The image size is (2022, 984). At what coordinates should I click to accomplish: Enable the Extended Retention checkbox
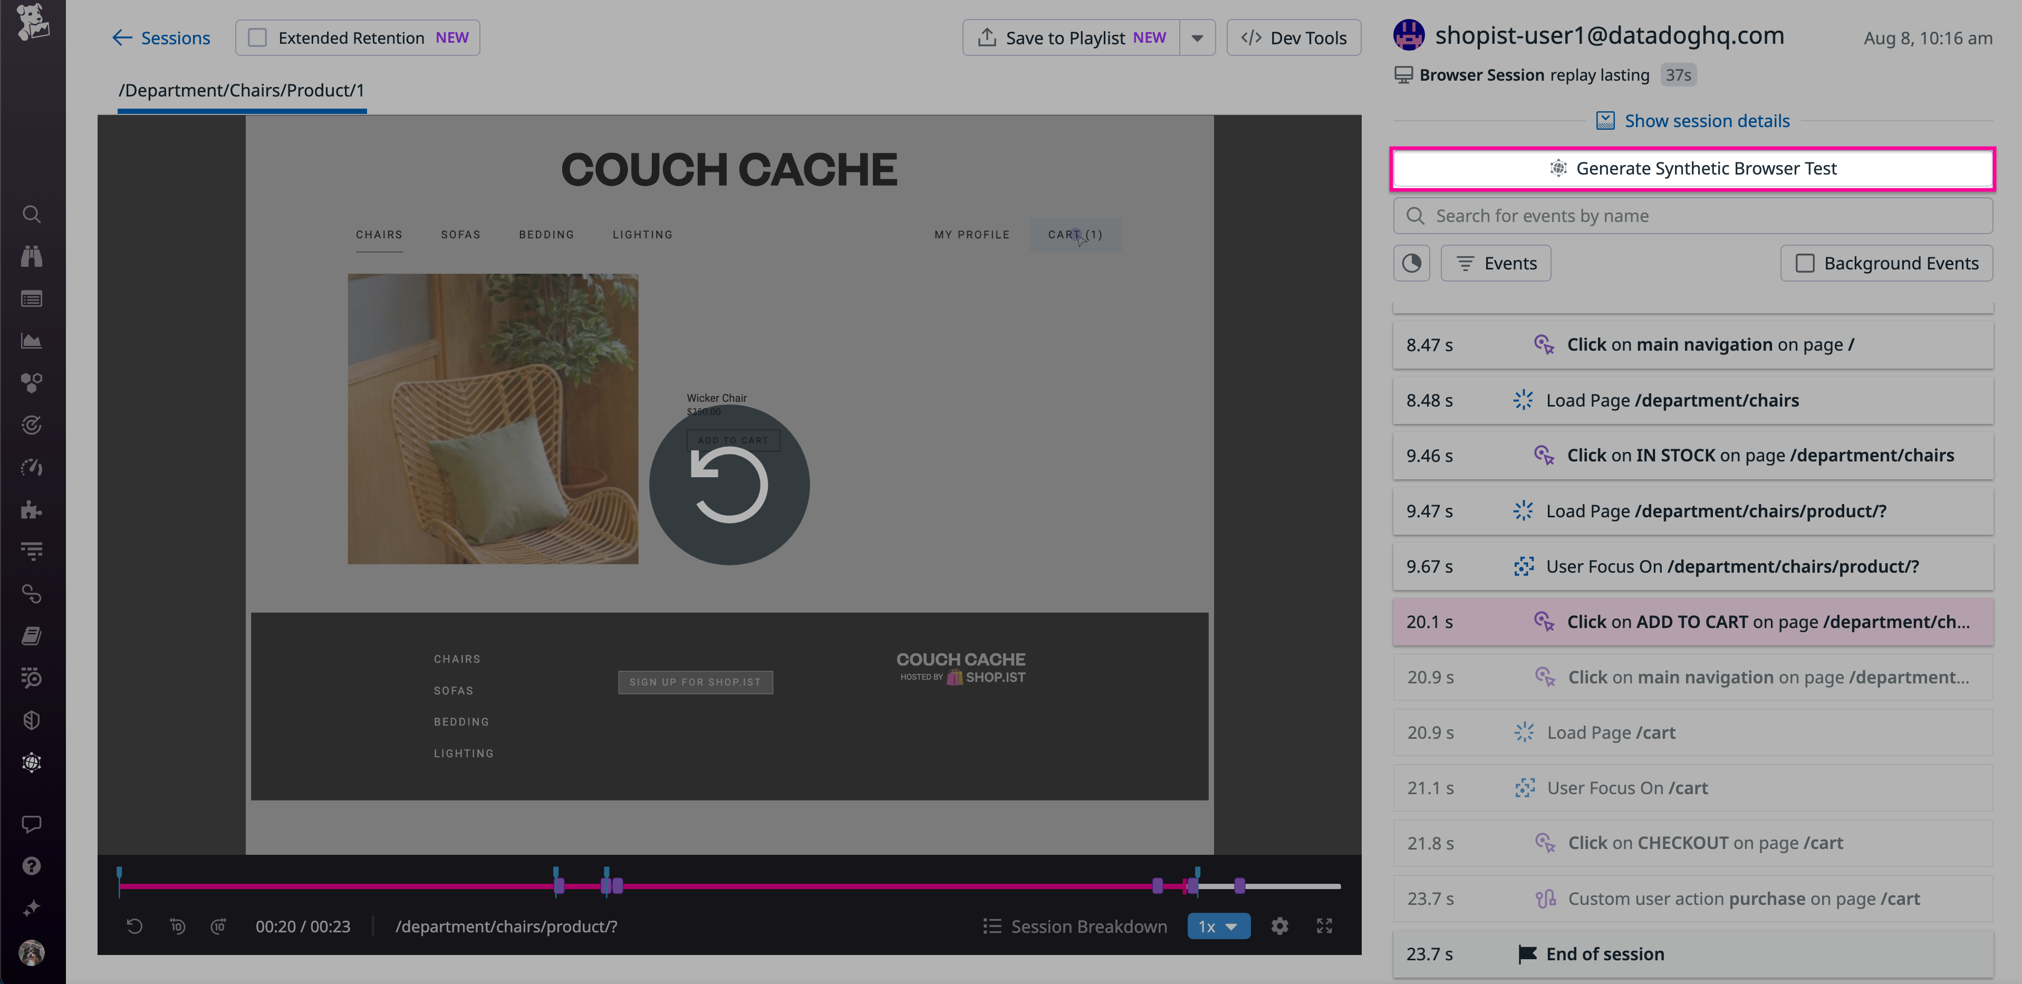257,37
